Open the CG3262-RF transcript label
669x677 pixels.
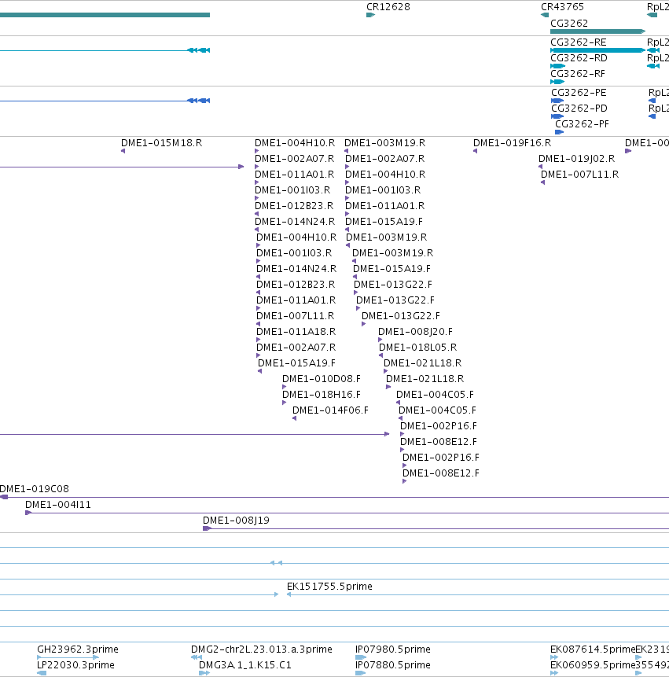[x=578, y=74]
